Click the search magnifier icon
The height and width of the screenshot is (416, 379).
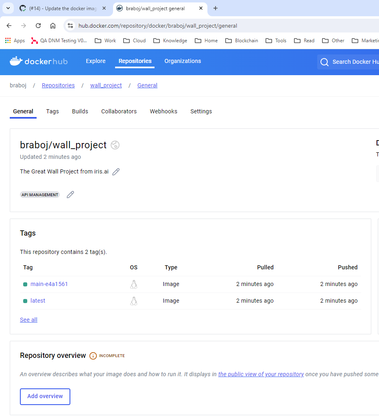pyautogui.click(x=324, y=62)
